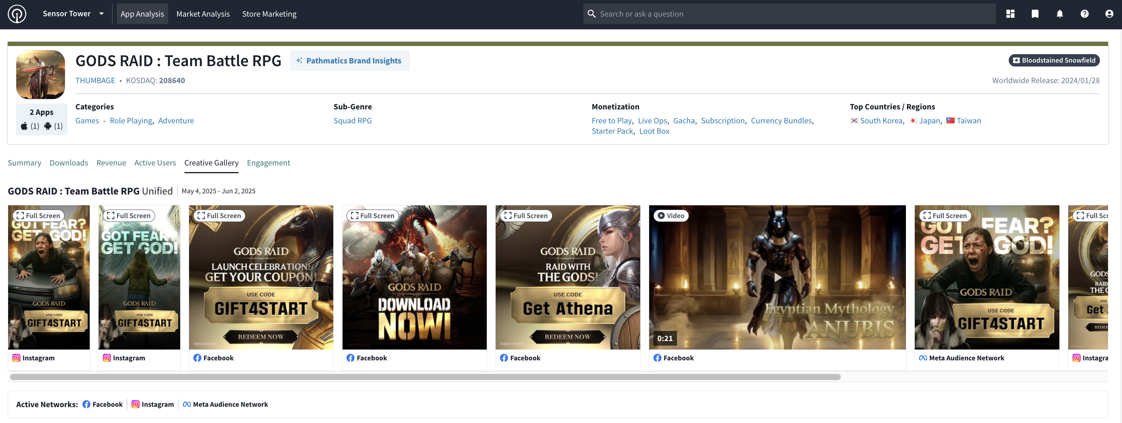Open the THUMBAGE publisher link
Image resolution: width=1122 pixels, height=423 pixels.
95,80
